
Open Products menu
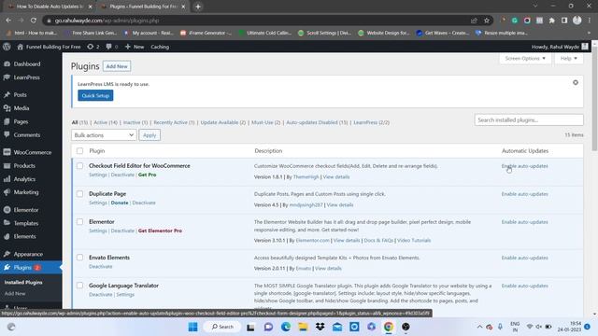[24, 166]
